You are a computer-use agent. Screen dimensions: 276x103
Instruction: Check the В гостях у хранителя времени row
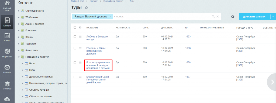point(75,62)
